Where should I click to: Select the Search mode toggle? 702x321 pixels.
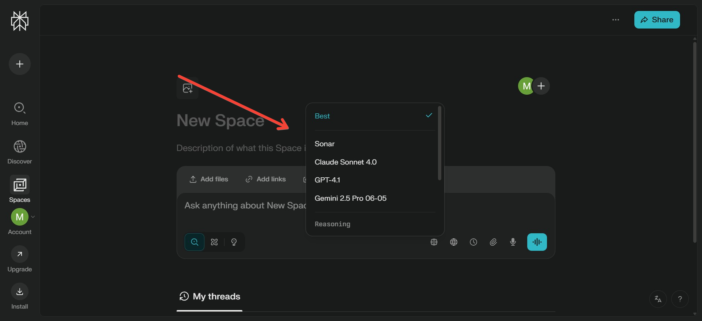[x=195, y=242]
